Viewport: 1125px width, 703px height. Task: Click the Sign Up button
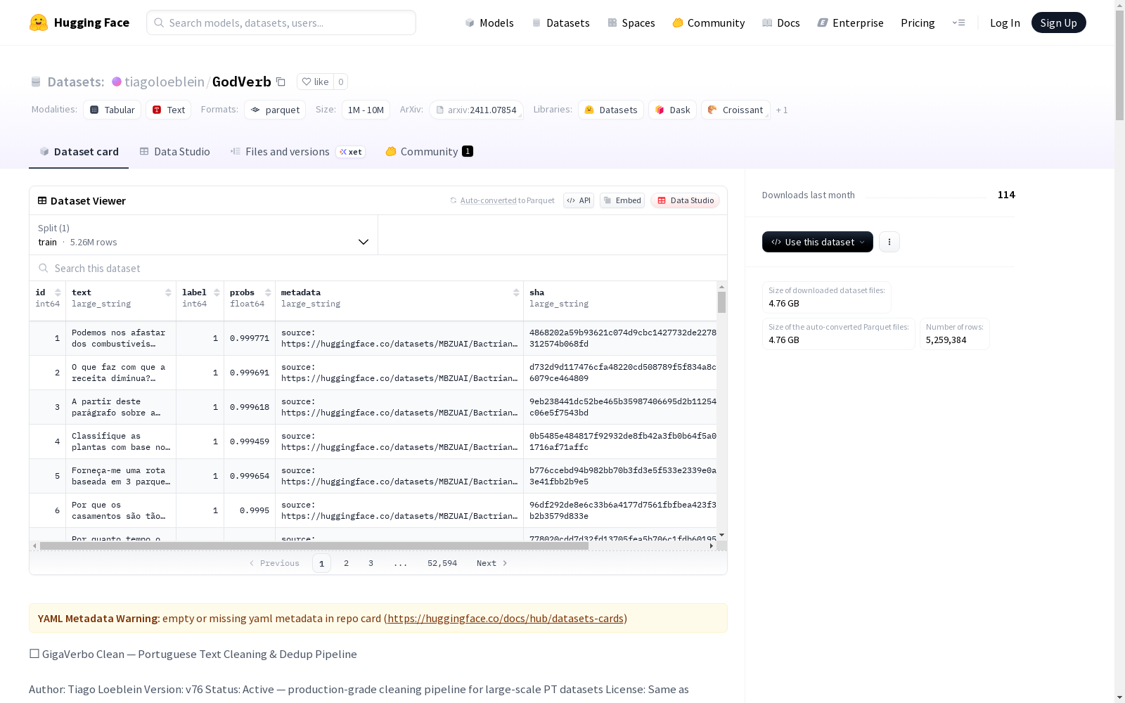click(x=1058, y=22)
